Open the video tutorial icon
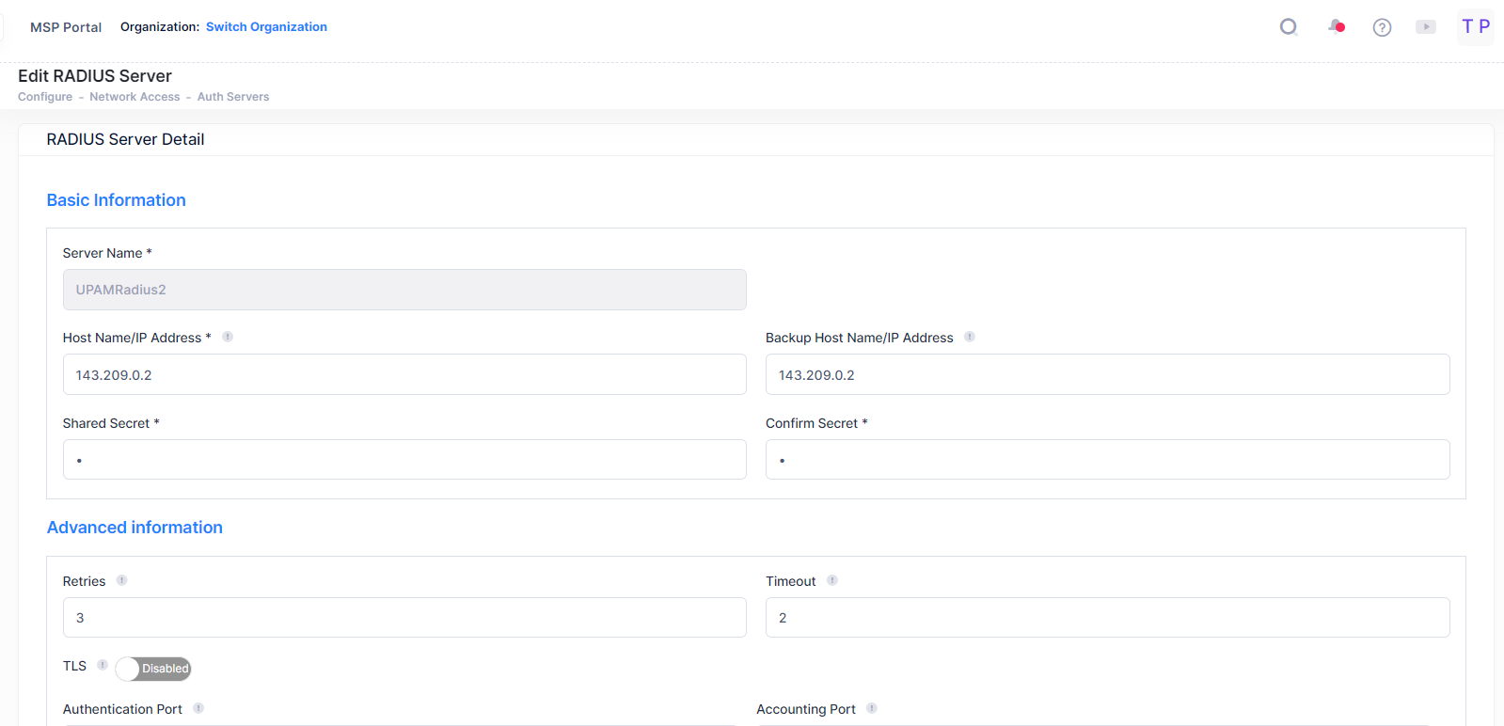This screenshot has width=1504, height=726. (x=1426, y=27)
